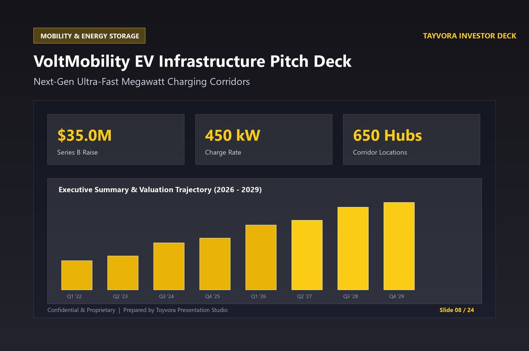Select the Q2 '27 axis label

pos(305,296)
